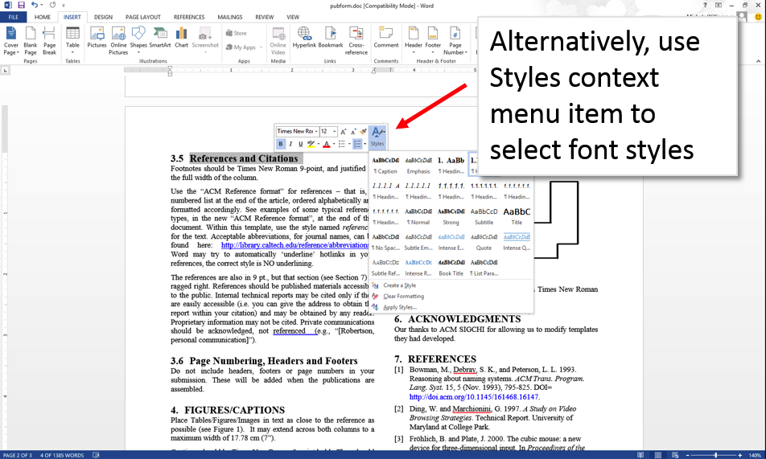Open the FILE tab
The image size is (766, 459).
(13, 17)
